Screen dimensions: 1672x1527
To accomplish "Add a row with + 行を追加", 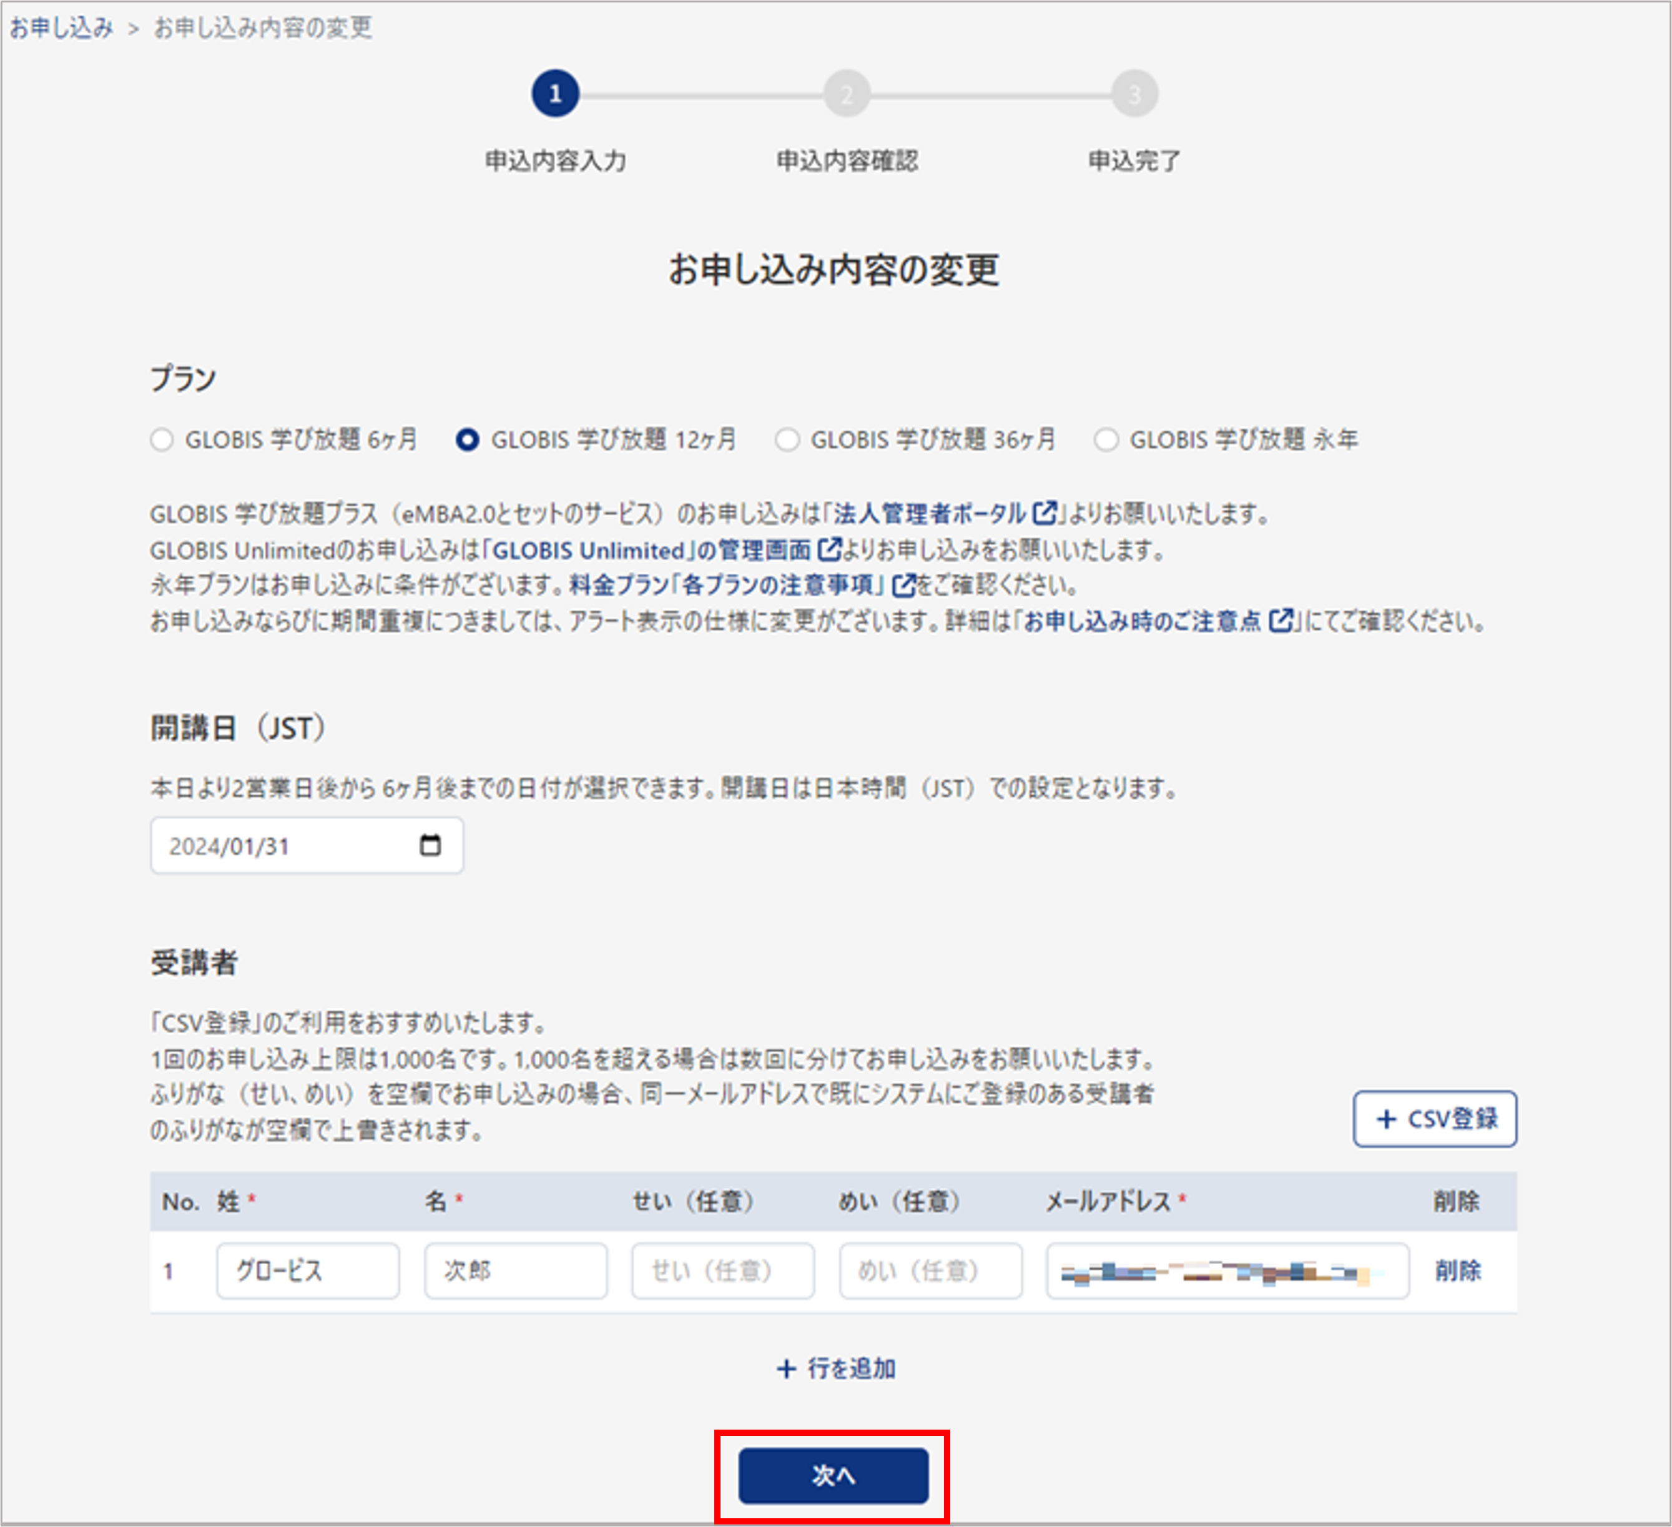I will 835,1368.
